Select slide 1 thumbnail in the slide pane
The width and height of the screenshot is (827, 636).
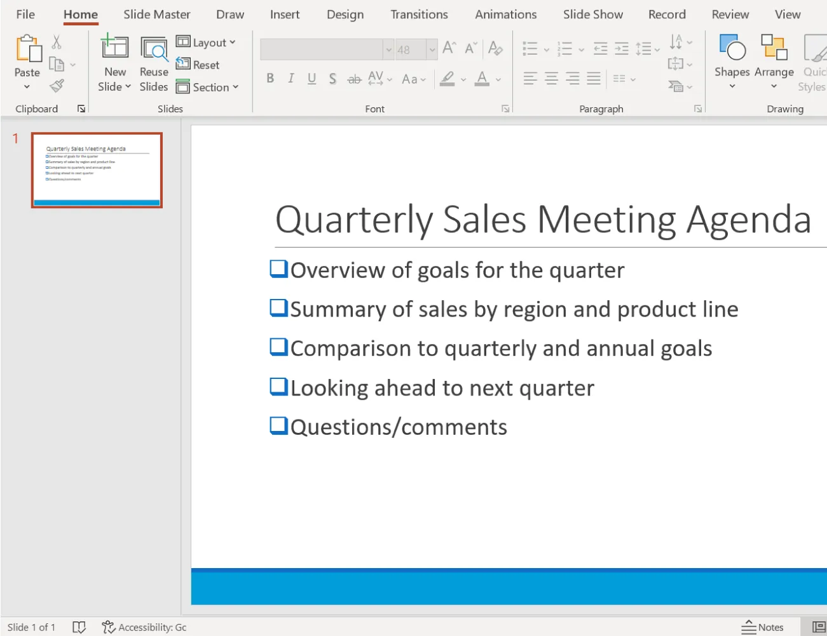97,169
